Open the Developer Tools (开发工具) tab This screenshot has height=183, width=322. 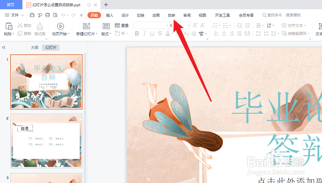tap(222, 15)
